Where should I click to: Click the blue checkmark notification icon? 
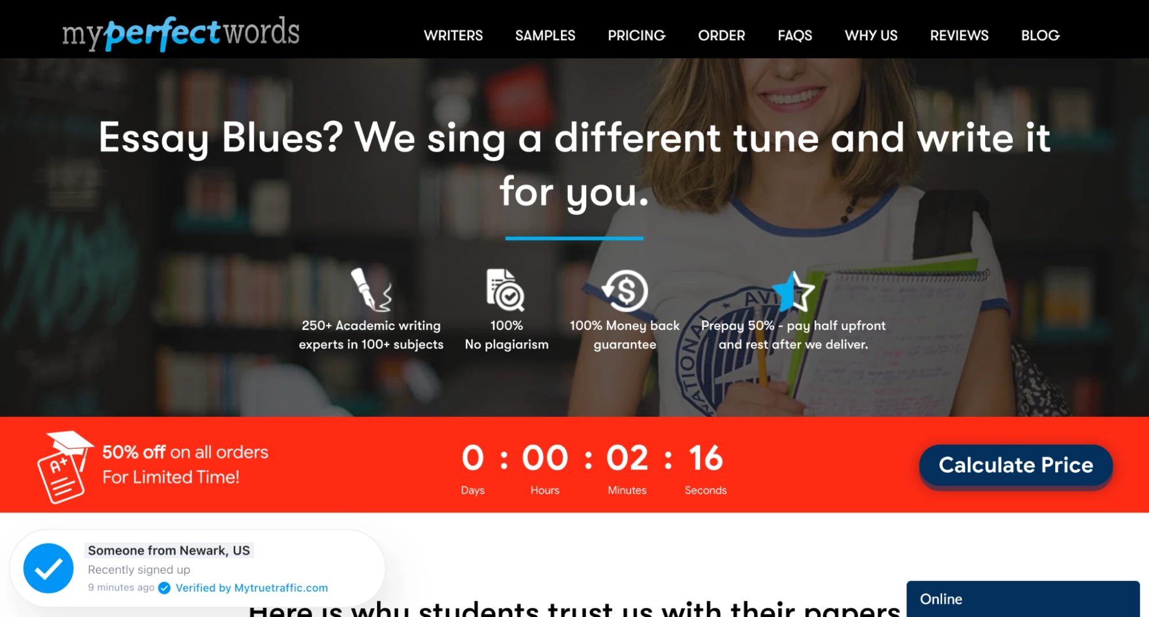[x=48, y=568]
